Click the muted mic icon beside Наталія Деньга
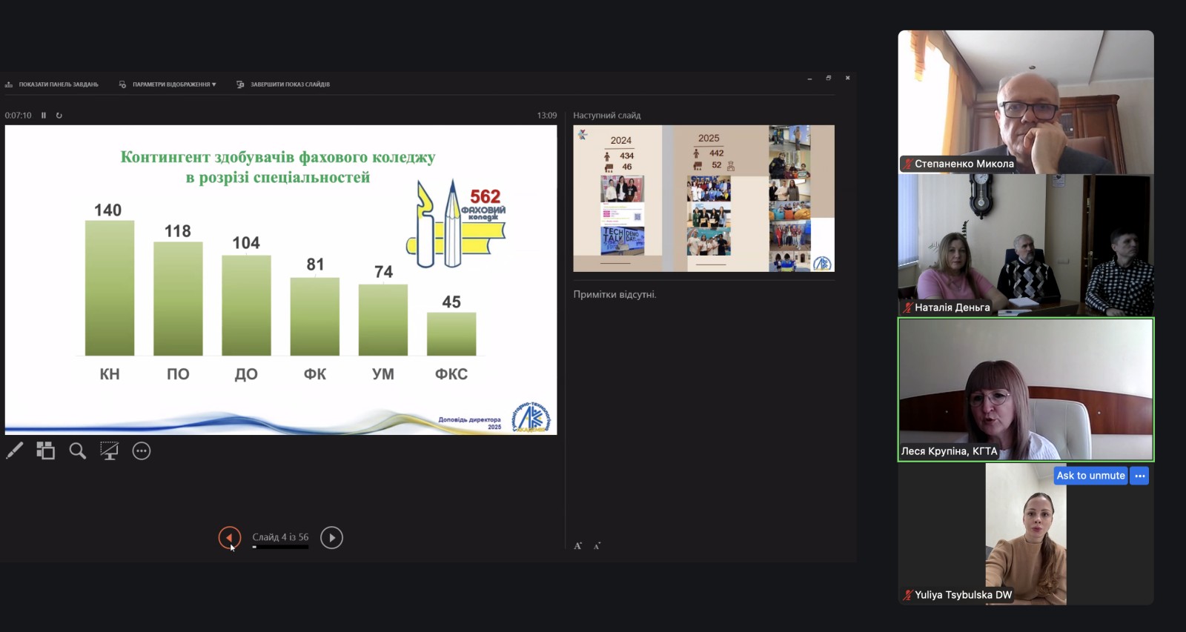The height and width of the screenshot is (632, 1186). coord(907,307)
